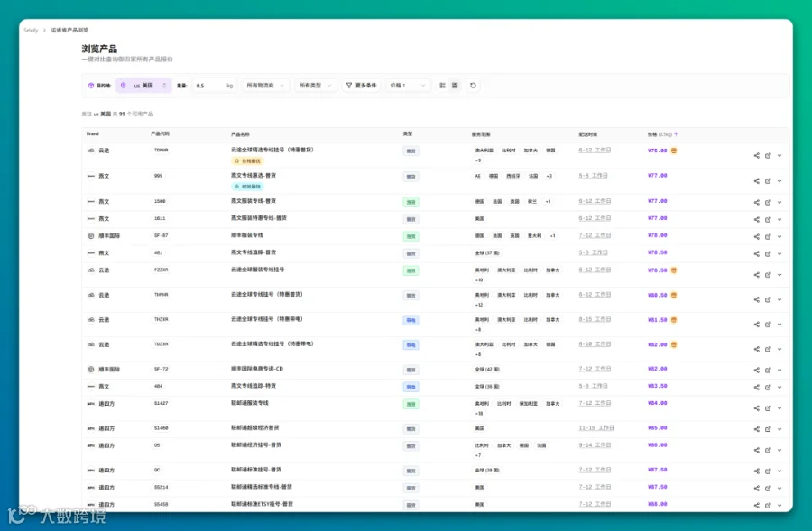
Task: Open external link for 递四方 S1427 row
Action: tap(768, 408)
